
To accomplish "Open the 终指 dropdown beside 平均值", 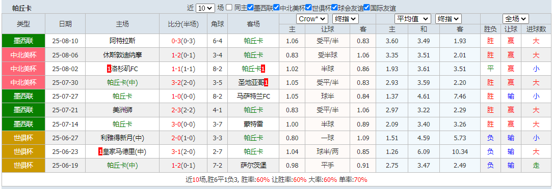I will click(449, 19).
